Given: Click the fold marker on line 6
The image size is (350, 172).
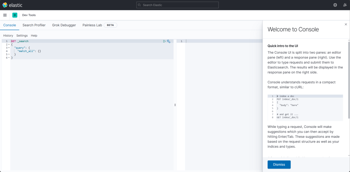Looking at the screenshot, I should (9, 58).
